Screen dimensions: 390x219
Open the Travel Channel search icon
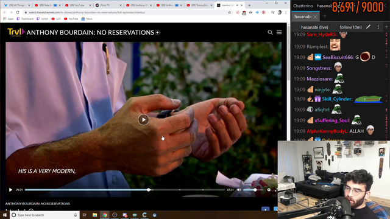click(270, 32)
